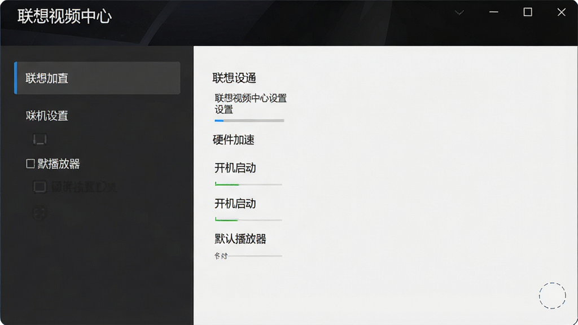Screen dimensions: 578x325
Task: Open the 联机设置 sidebar item
Action: 47,116
